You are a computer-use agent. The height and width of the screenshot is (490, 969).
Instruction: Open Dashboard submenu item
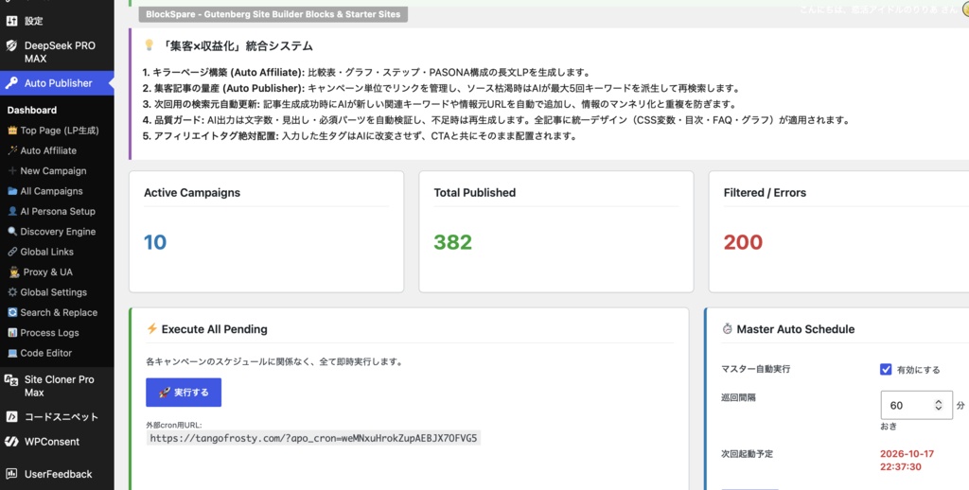tap(32, 110)
